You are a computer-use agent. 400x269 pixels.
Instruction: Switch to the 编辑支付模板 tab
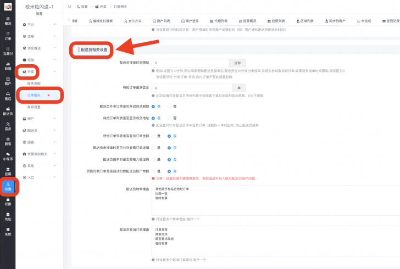101,21
